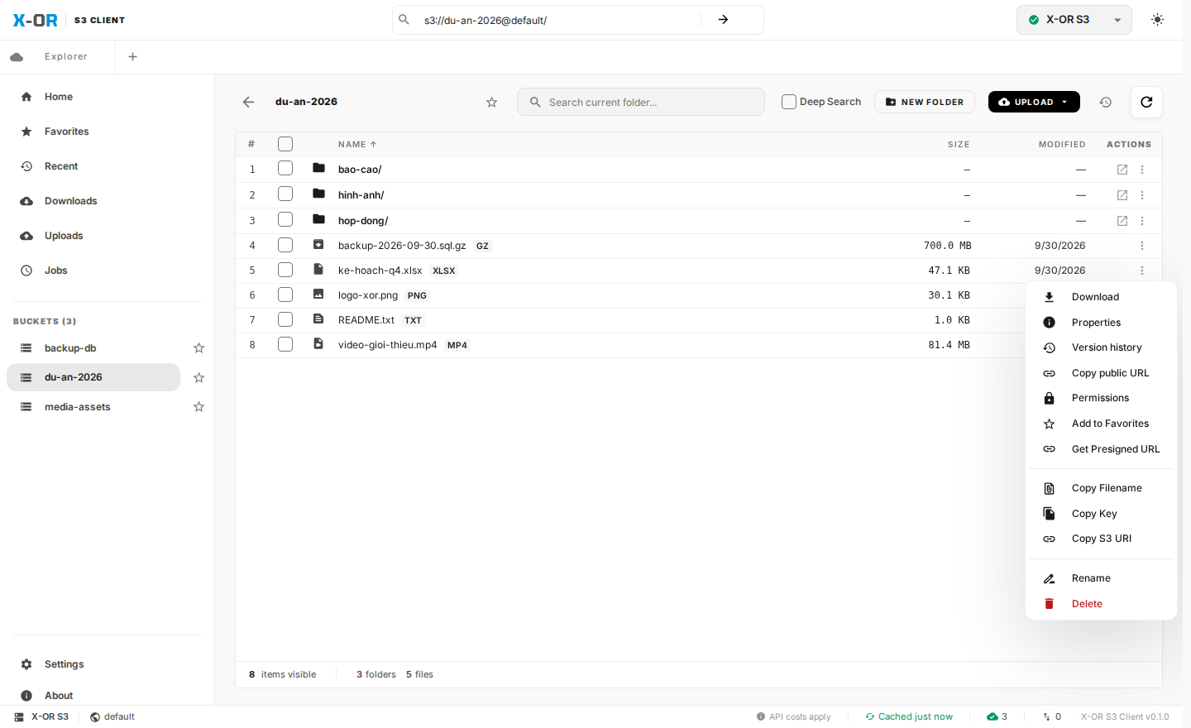Image resolution: width=1191 pixels, height=728 pixels.
Task: Click Delete in the context menu
Action: coord(1101,604)
